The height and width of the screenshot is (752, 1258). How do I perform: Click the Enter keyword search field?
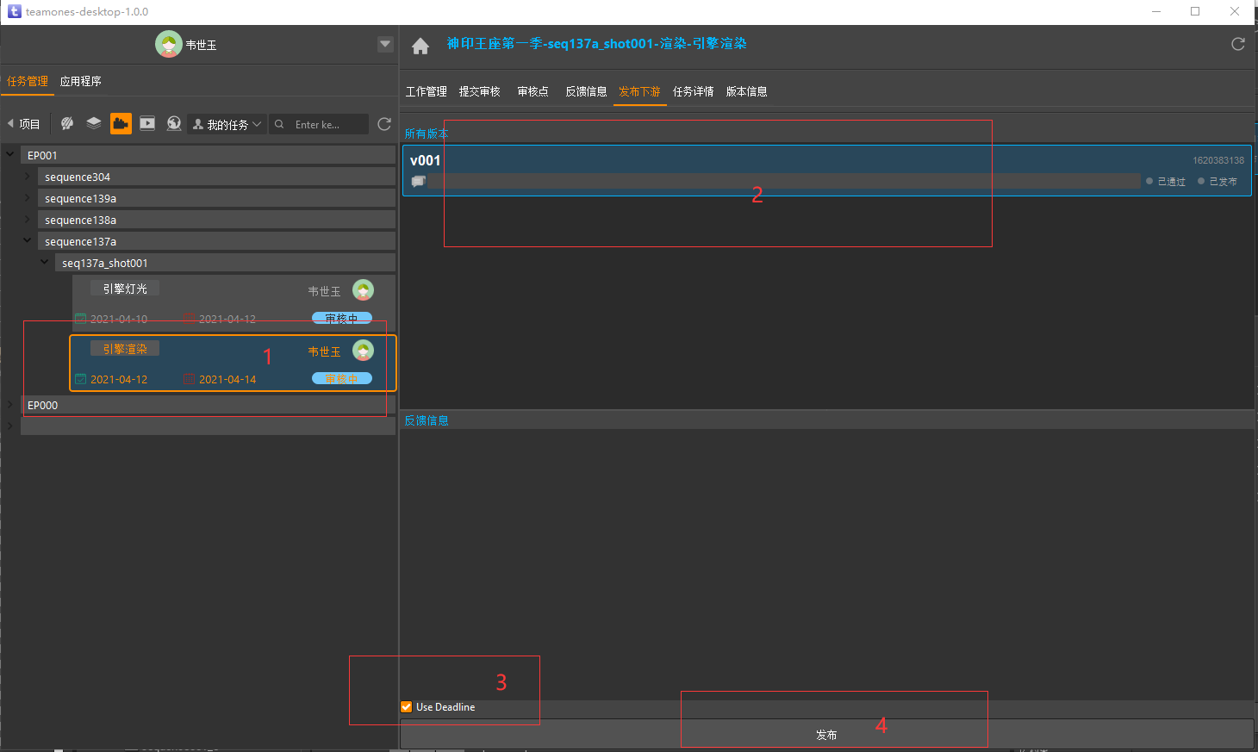(x=327, y=125)
